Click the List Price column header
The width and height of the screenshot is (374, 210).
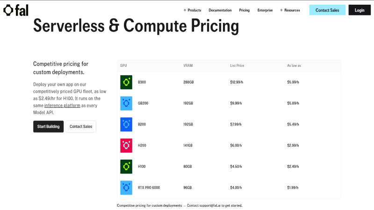(x=237, y=65)
